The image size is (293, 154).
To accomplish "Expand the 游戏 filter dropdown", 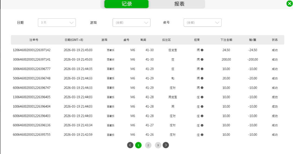I will coord(131,23).
